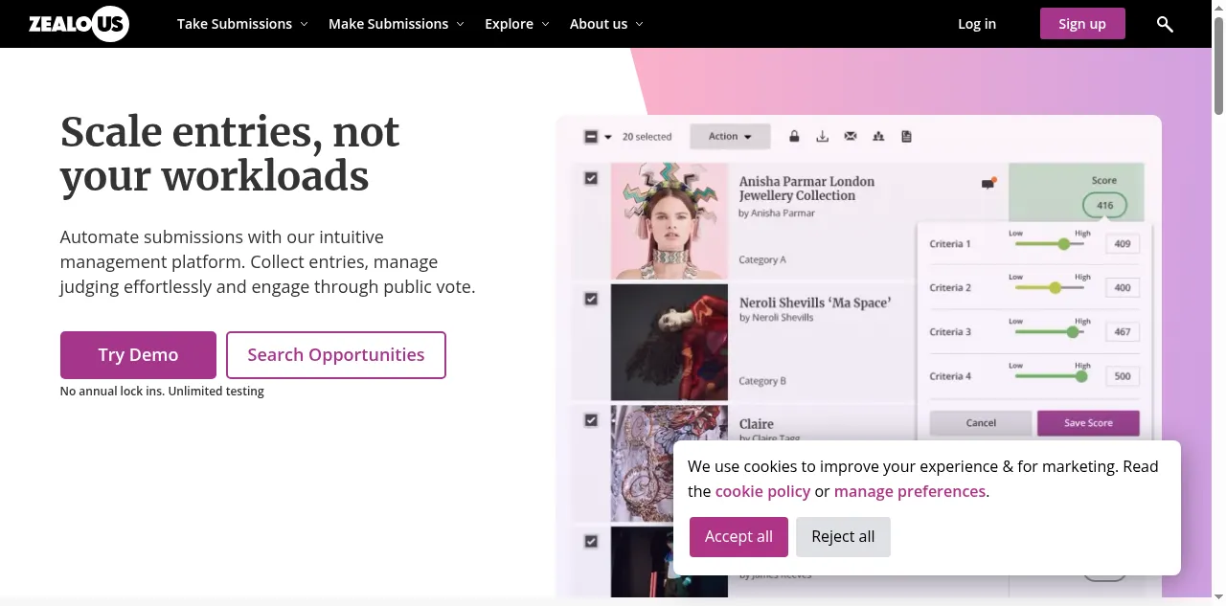
Task: Reject all cookies
Action: pos(843,537)
